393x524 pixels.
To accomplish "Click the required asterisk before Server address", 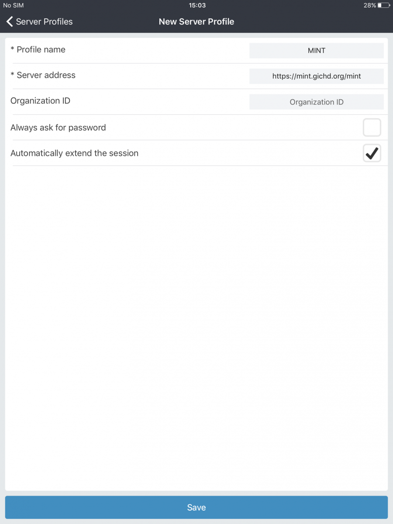I will (x=12, y=75).
